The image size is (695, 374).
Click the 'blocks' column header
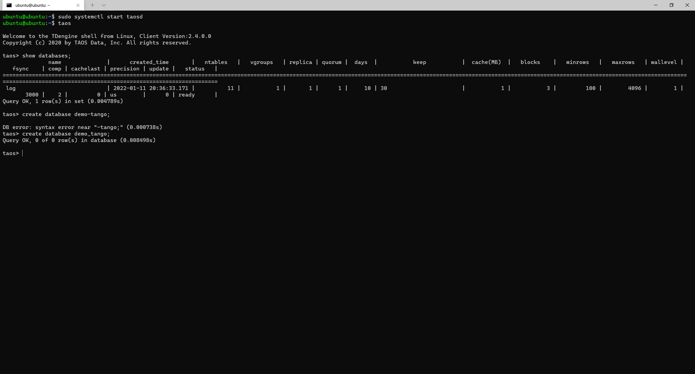pos(530,62)
